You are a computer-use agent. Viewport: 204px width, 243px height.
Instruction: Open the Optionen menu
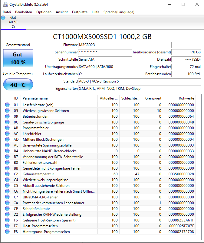click(44, 12)
